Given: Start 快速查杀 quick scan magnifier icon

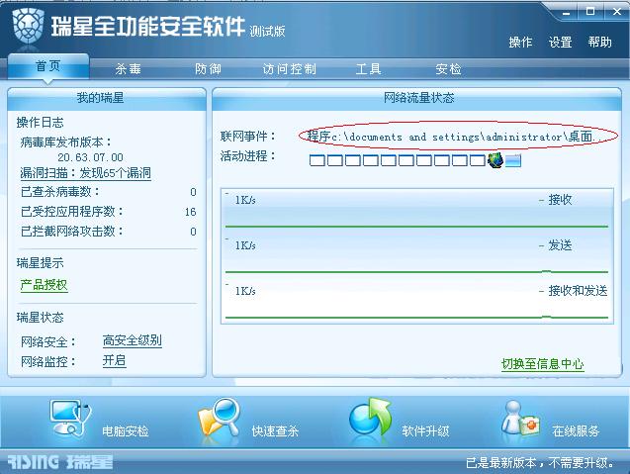Looking at the screenshot, I should [x=220, y=419].
